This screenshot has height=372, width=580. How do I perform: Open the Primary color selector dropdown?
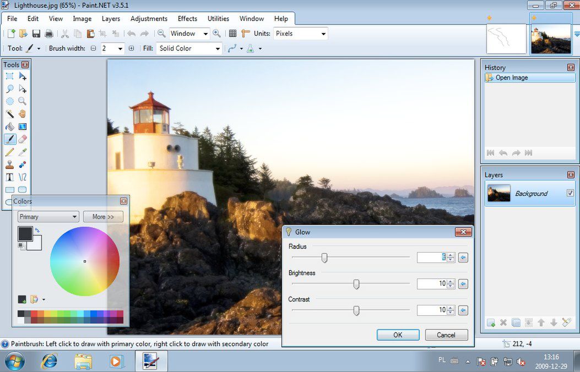pos(48,217)
